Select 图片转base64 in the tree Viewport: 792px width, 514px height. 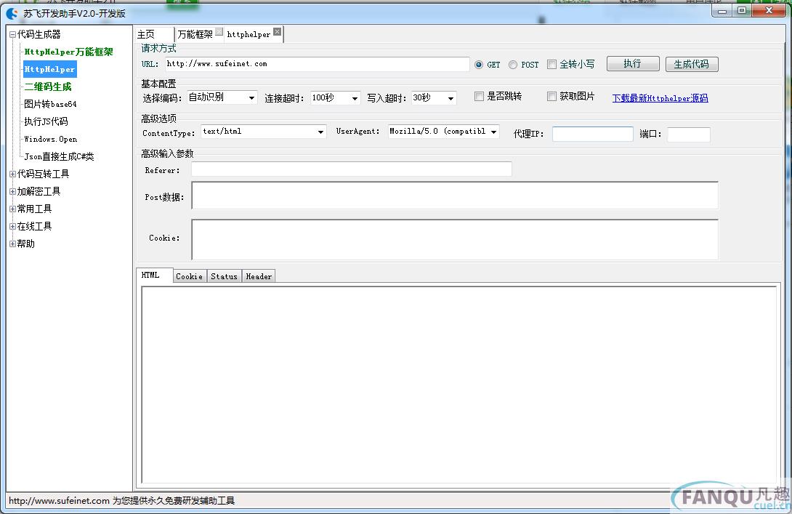[51, 104]
